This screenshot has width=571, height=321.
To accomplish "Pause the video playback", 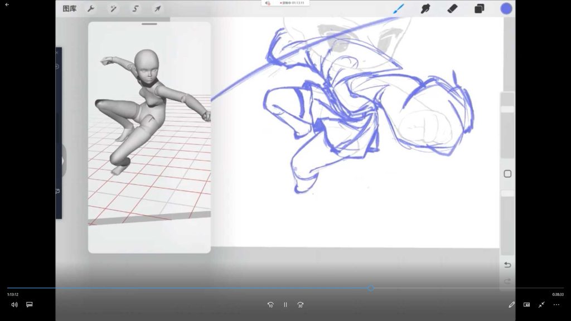I will click(285, 305).
